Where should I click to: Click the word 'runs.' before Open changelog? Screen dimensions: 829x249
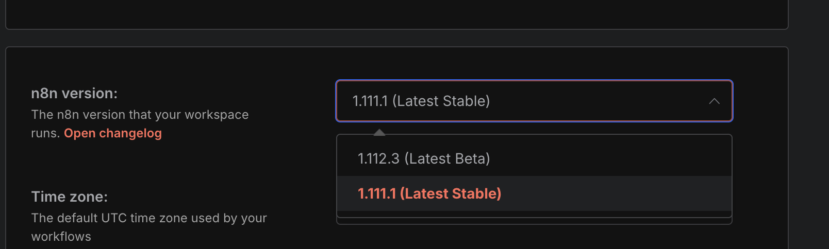coord(45,133)
